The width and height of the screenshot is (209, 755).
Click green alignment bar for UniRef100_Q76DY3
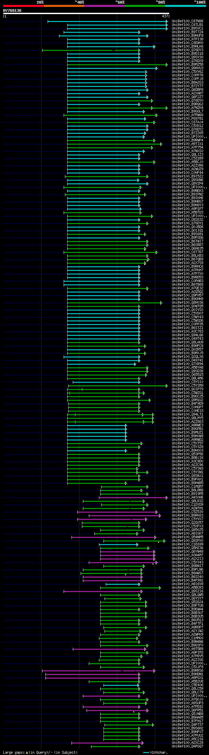point(91,50)
